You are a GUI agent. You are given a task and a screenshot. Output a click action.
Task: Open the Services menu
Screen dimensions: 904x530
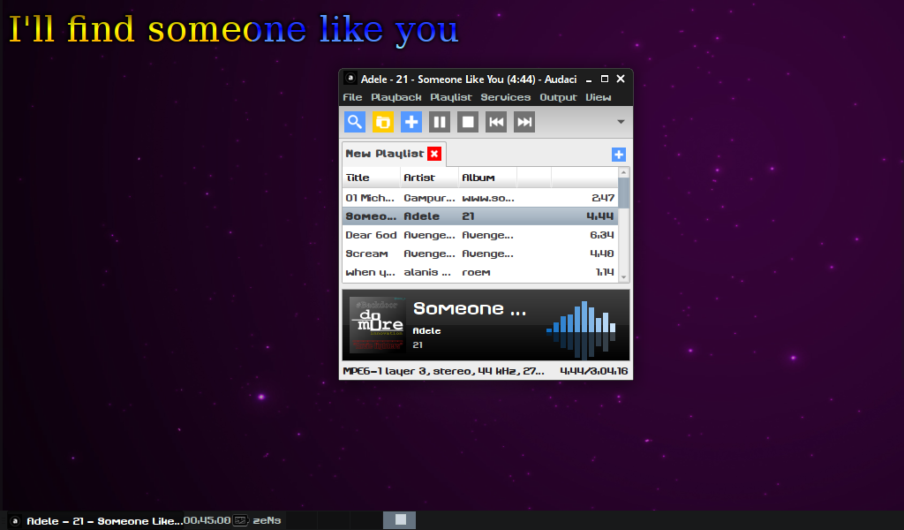[506, 97]
